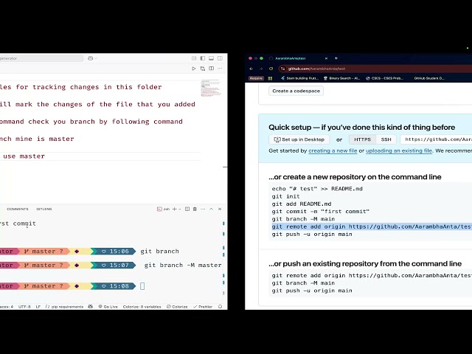Open 'Start building Flutt...' bookmark
The height and width of the screenshot is (354, 472).
(x=299, y=78)
